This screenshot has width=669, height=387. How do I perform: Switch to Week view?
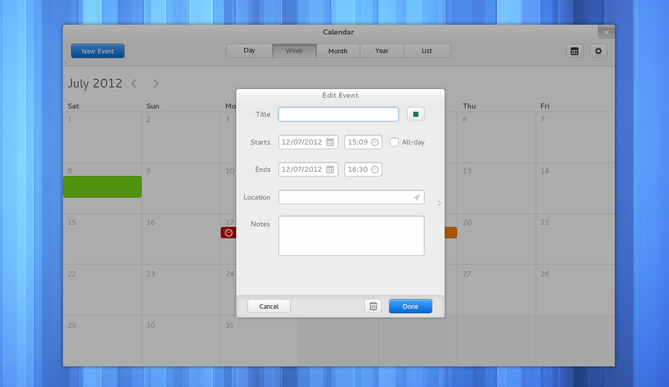click(294, 51)
